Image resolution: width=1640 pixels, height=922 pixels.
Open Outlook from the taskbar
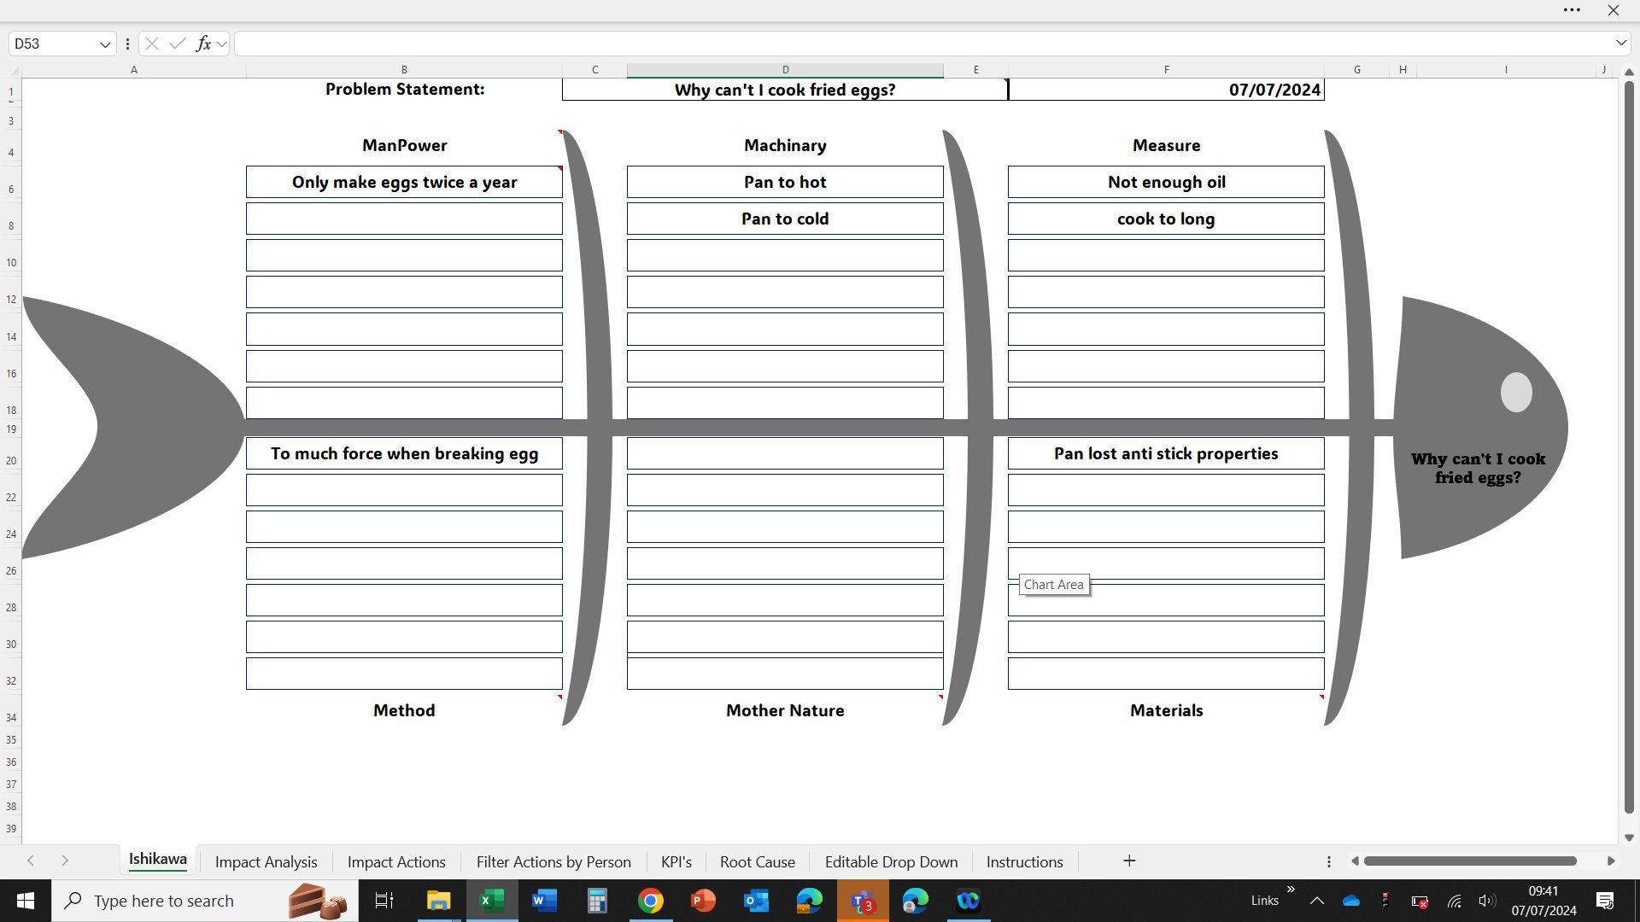click(x=755, y=901)
